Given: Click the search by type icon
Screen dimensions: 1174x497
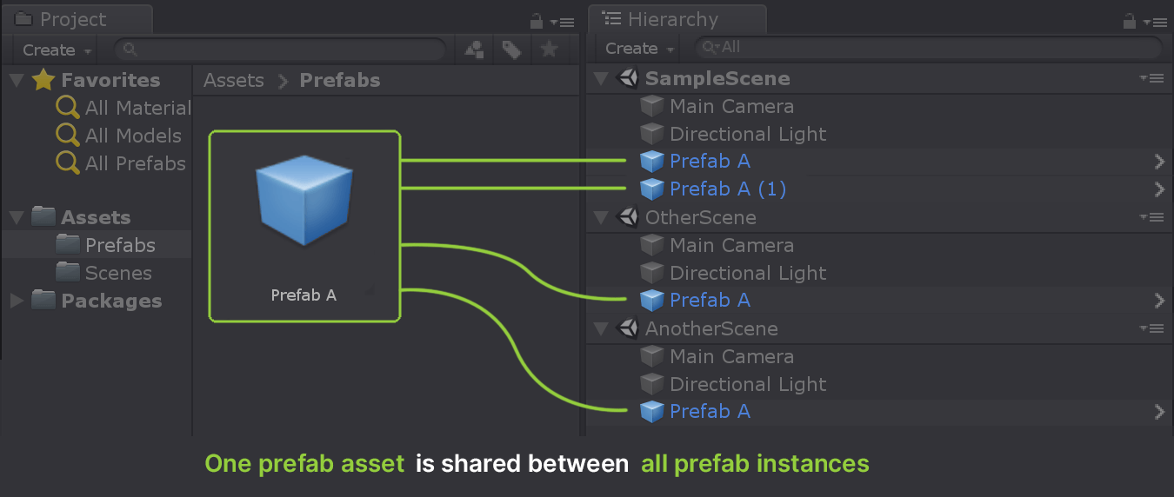Looking at the screenshot, I should point(474,50).
